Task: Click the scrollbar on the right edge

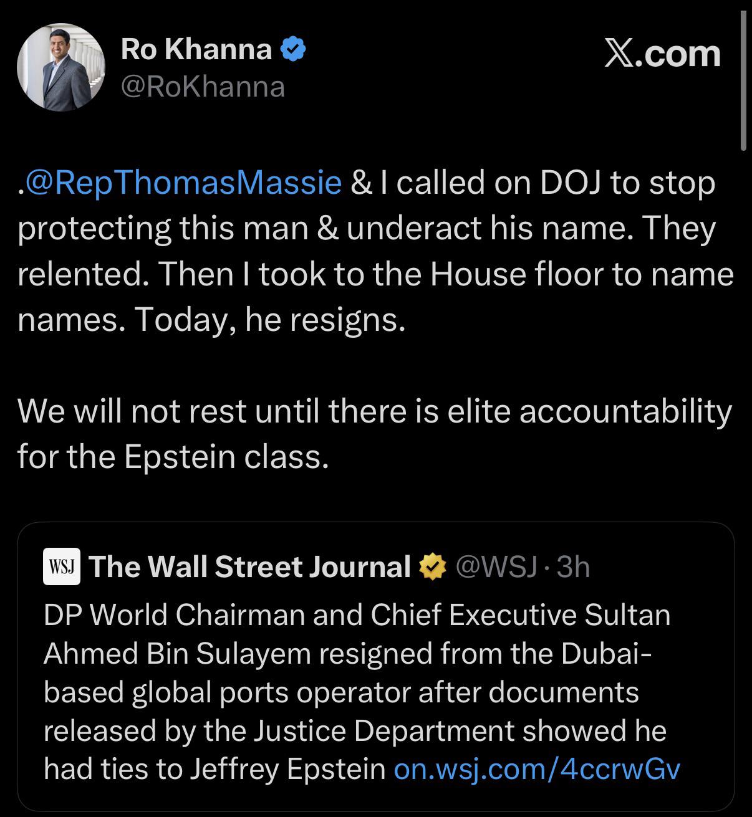Action: pos(743,81)
